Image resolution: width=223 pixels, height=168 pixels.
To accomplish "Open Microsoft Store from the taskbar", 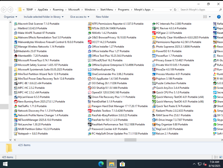I will (122, 164).
